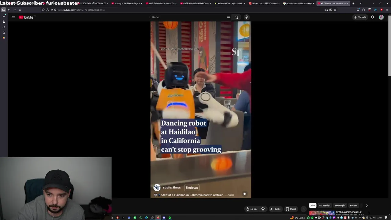
Task: Open the browser application hamburger menu
Action: tap(387, 10)
